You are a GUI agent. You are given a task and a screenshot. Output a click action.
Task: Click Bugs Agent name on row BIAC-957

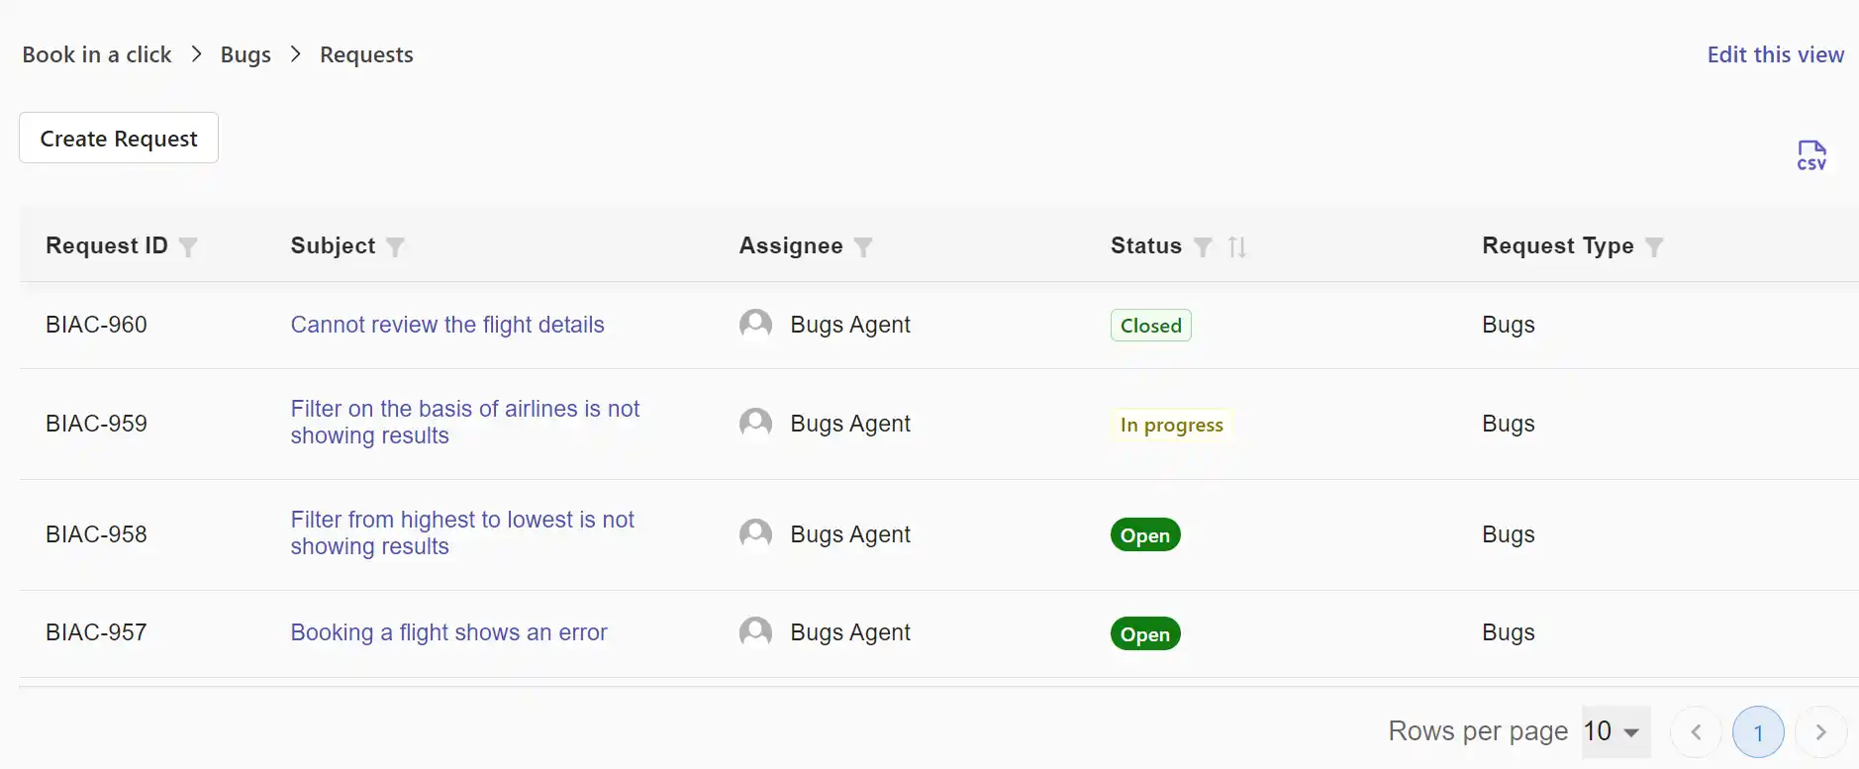pyautogui.click(x=850, y=632)
